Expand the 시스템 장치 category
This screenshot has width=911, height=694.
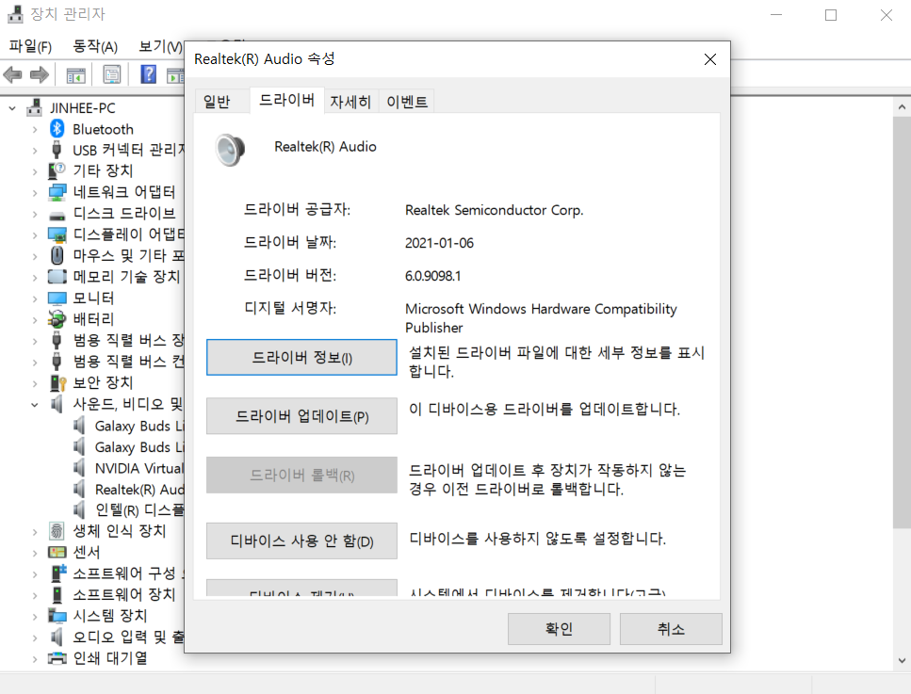coord(34,616)
